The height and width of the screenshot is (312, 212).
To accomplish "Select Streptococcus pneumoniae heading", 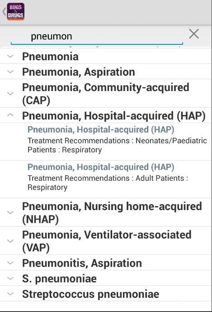I will pos(90,294).
